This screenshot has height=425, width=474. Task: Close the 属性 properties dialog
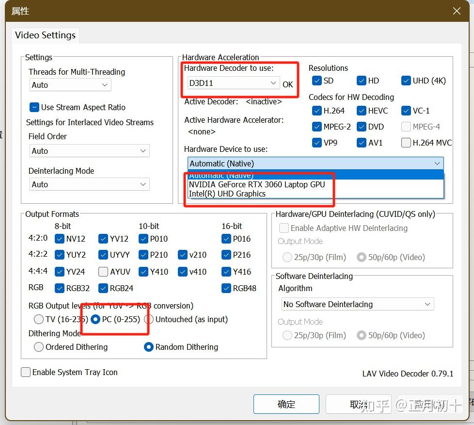click(457, 11)
